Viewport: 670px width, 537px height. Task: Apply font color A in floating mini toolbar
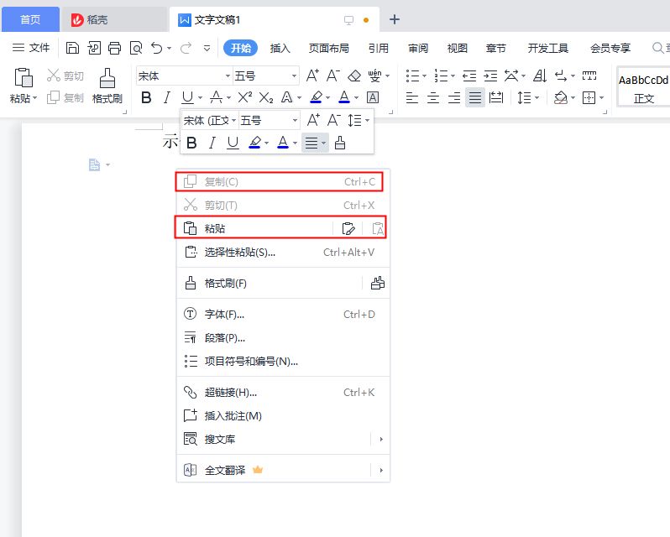283,143
